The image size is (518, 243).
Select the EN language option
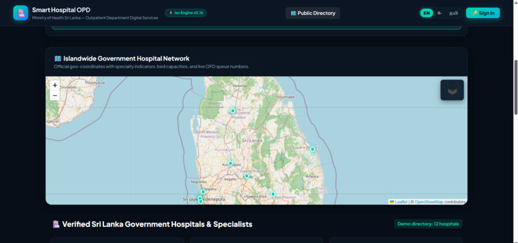pos(427,14)
